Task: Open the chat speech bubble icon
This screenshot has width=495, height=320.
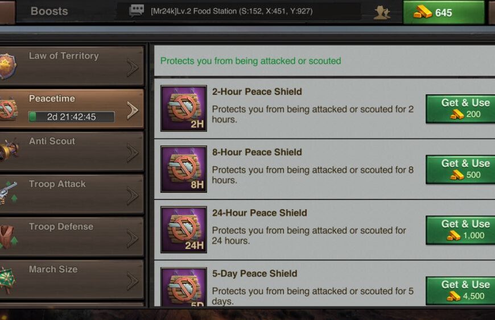Action: (x=137, y=11)
